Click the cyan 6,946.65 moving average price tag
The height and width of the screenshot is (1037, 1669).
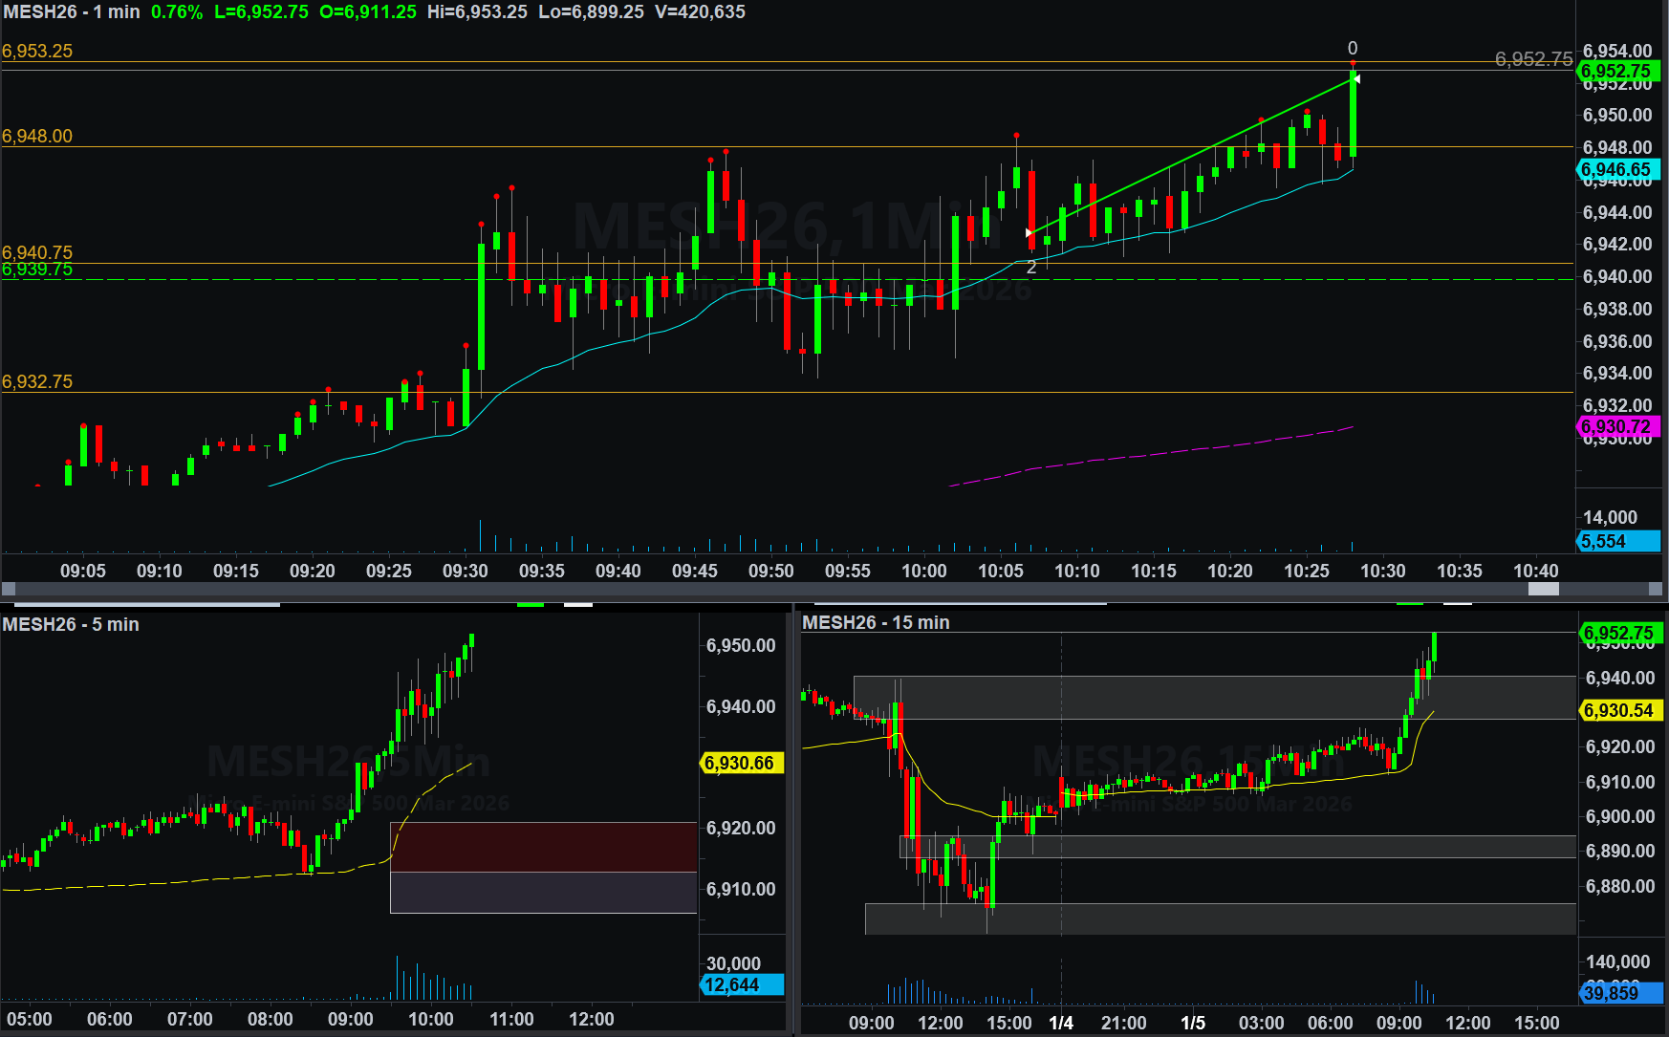(1616, 169)
